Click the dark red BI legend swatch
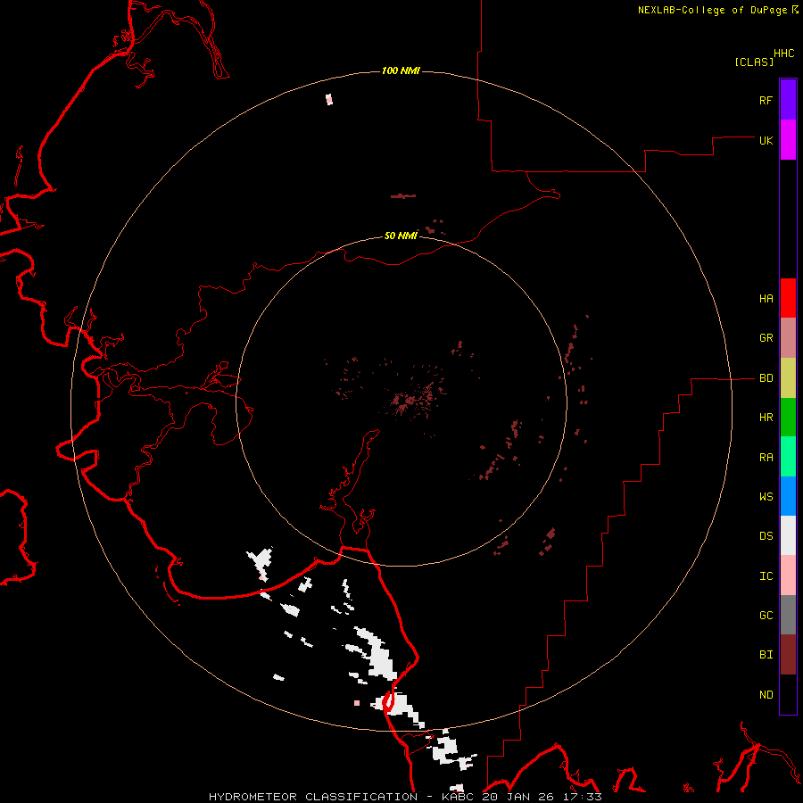This screenshot has height=803, width=803. point(788,655)
